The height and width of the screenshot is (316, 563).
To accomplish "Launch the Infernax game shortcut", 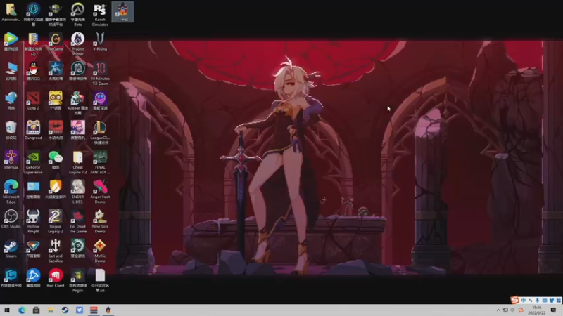I will point(11,160).
